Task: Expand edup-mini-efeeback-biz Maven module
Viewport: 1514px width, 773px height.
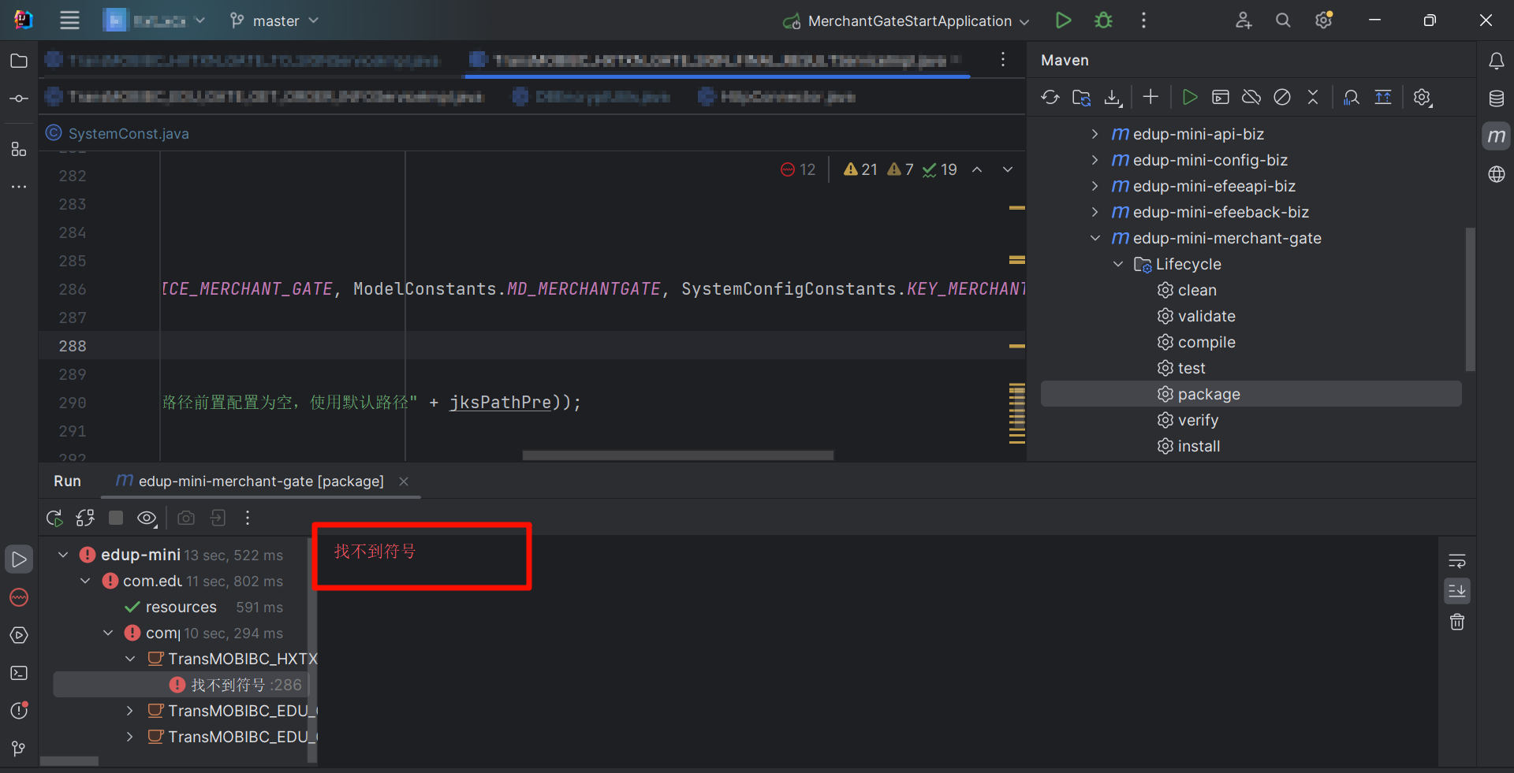Action: point(1094,212)
